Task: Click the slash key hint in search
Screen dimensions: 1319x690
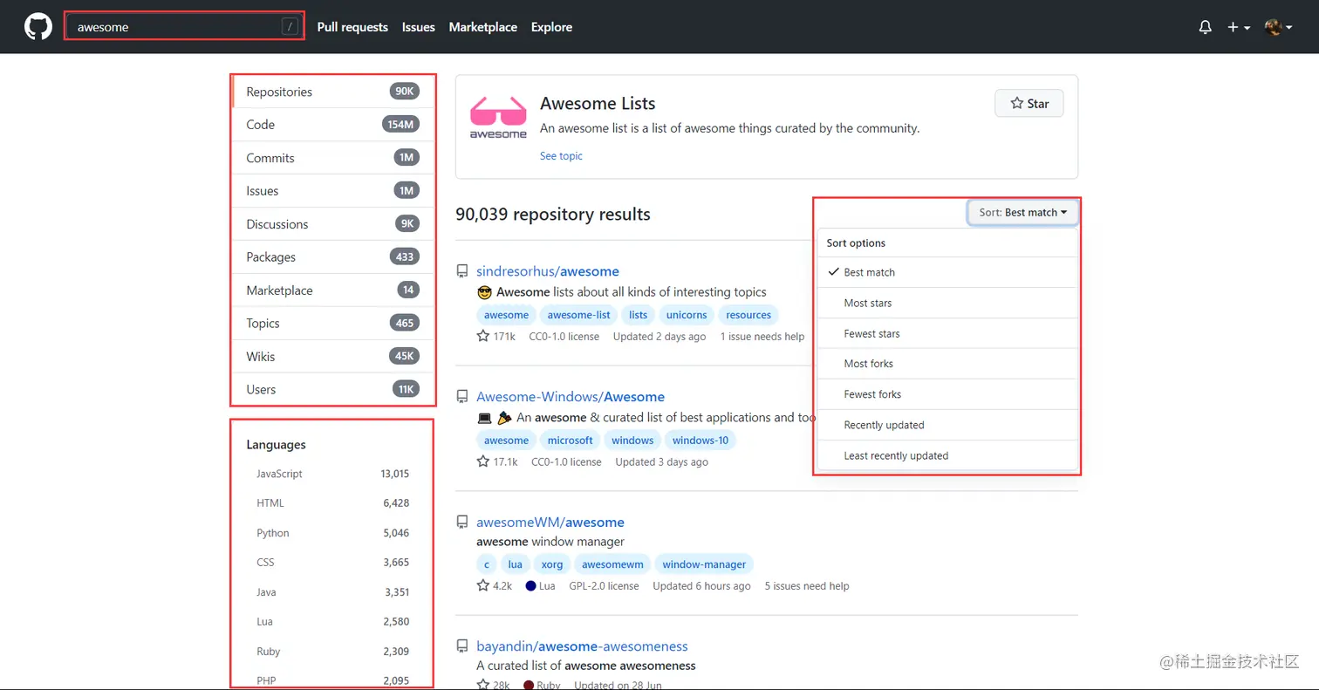Action: click(x=290, y=27)
